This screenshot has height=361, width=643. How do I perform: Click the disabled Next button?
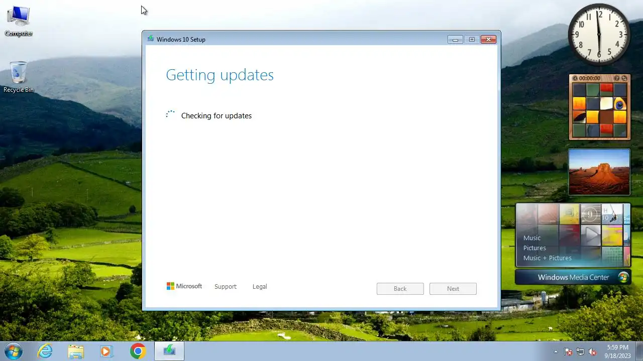(x=453, y=288)
